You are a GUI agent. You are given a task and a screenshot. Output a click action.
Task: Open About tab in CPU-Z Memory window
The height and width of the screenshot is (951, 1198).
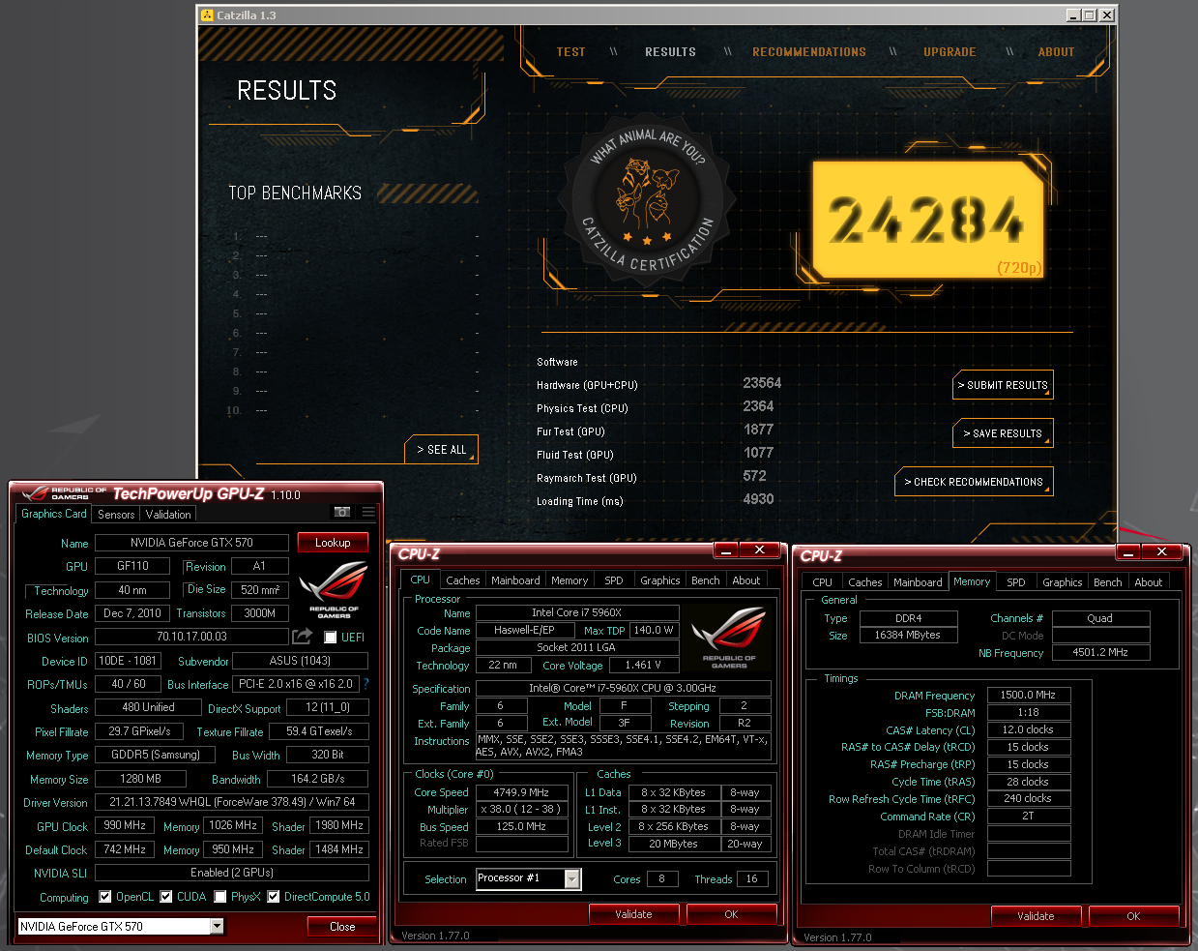click(x=1148, y=582)
